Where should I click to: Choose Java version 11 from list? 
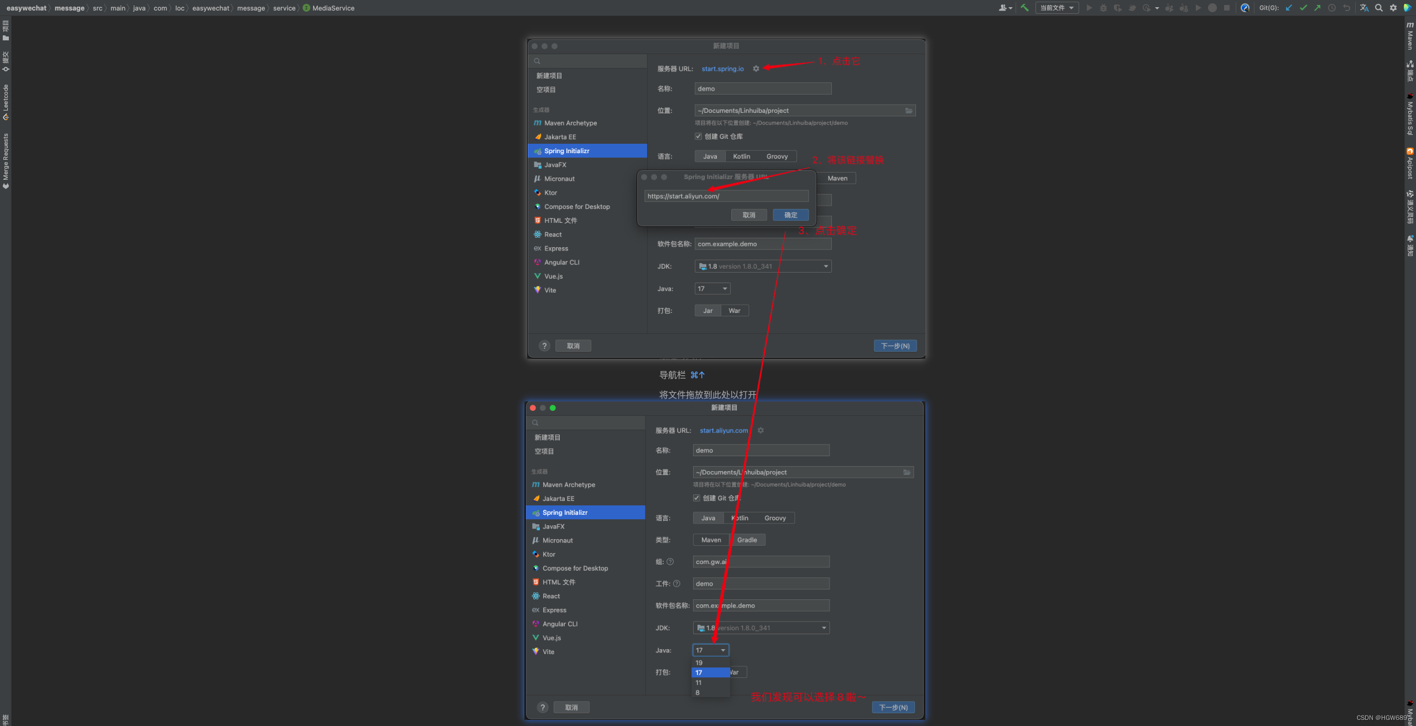711,683
